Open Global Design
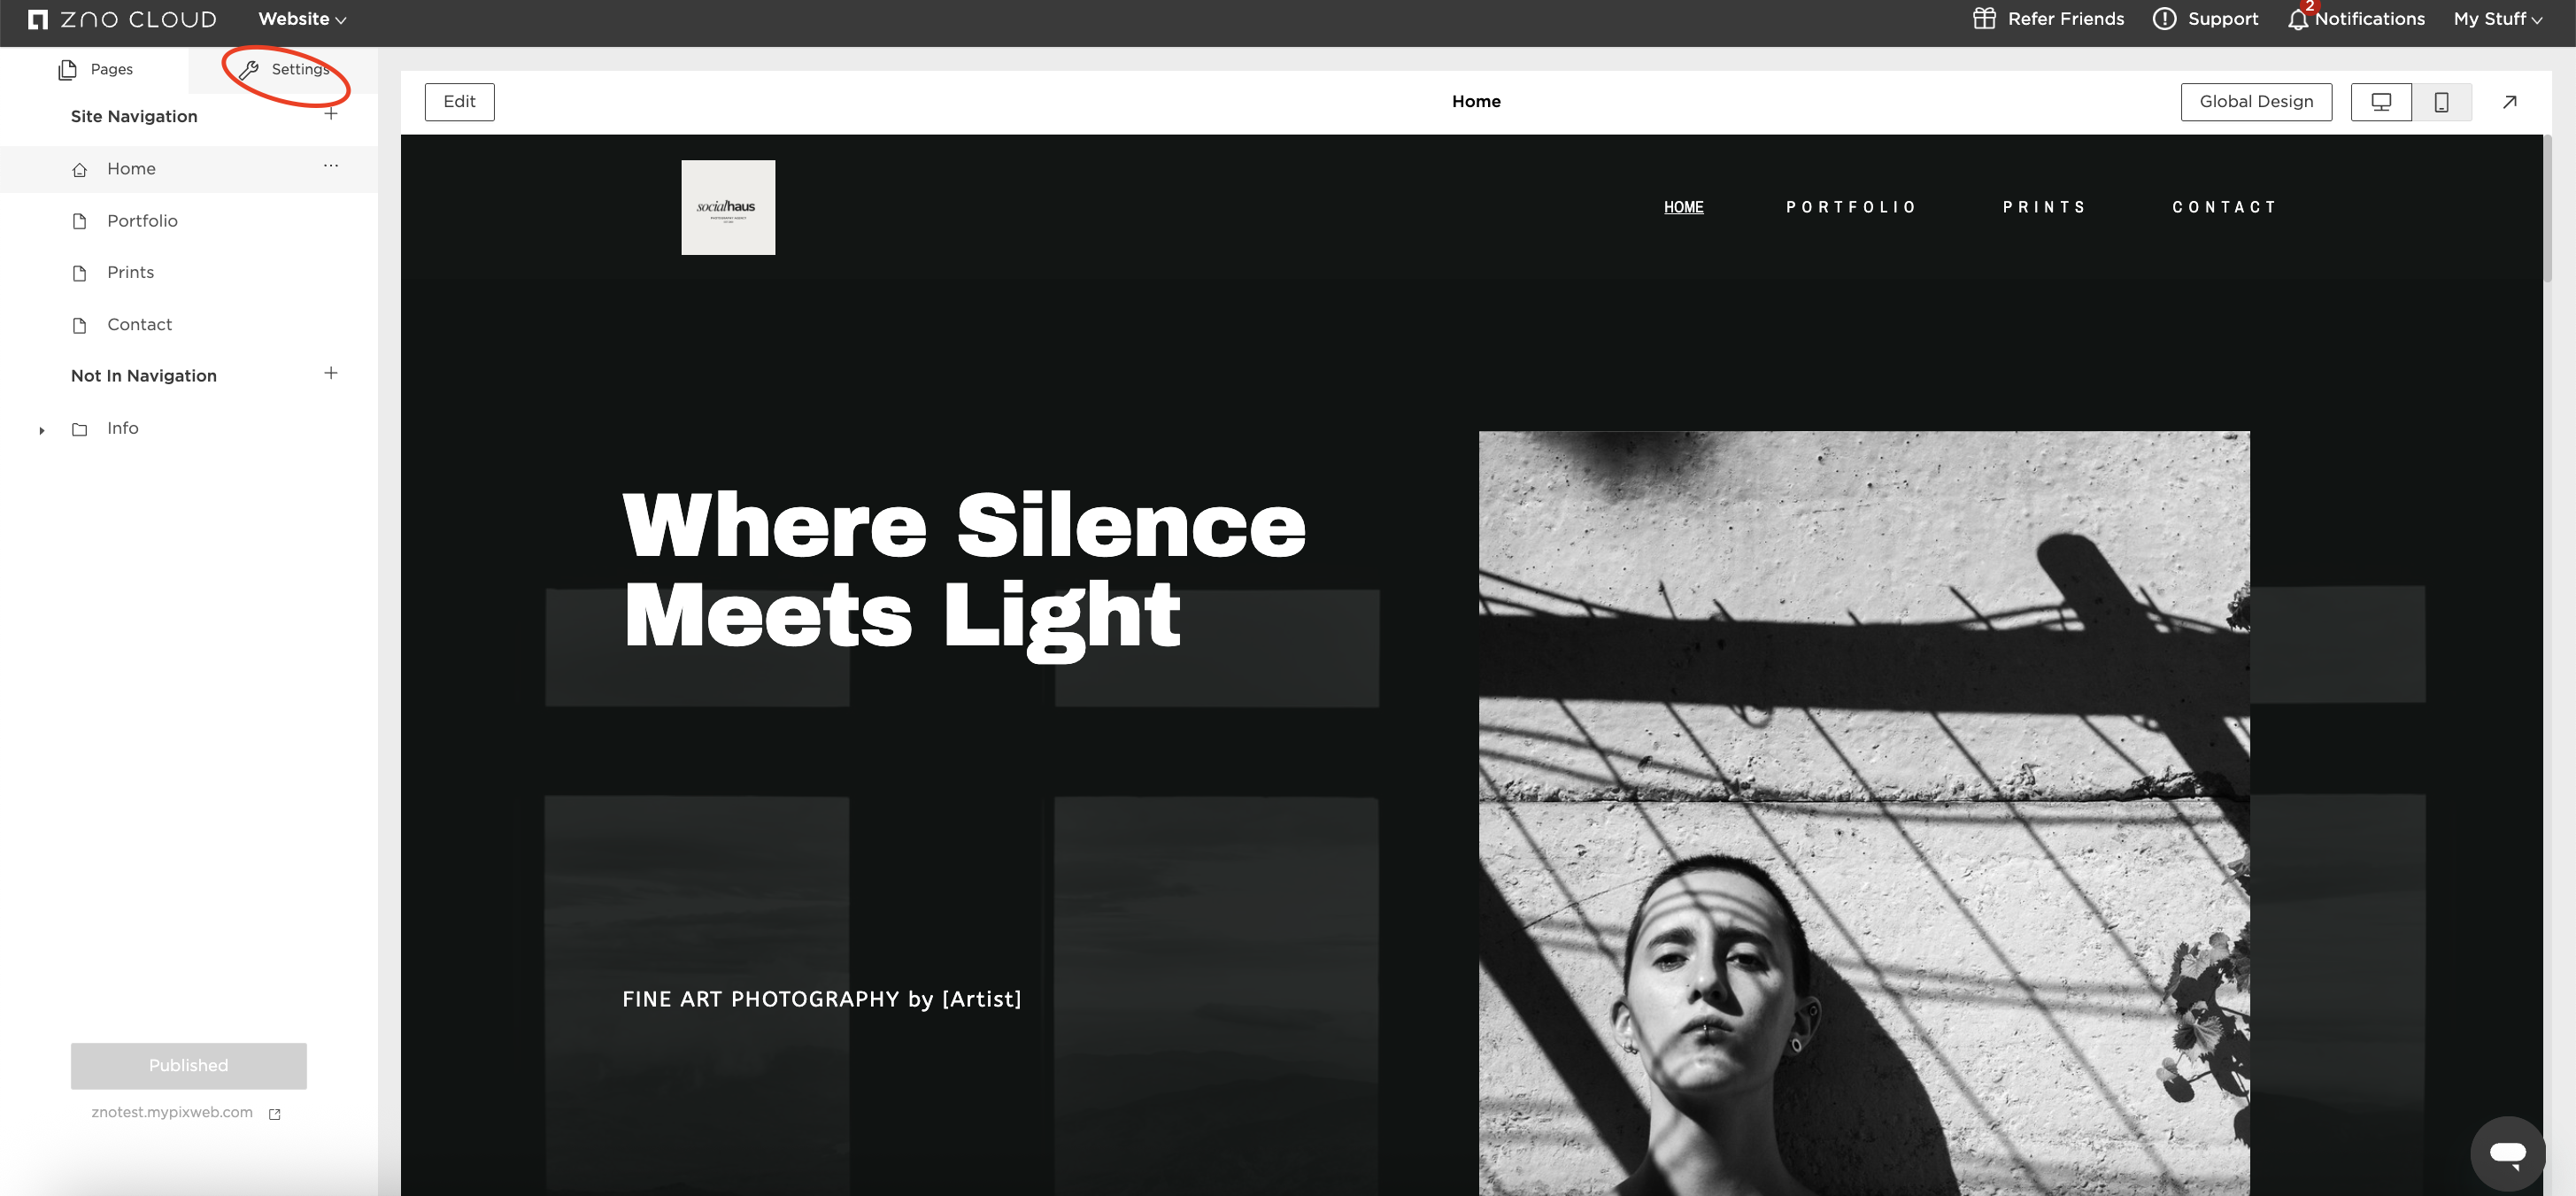The image size is (2576, 1196). pos(2256,102)
